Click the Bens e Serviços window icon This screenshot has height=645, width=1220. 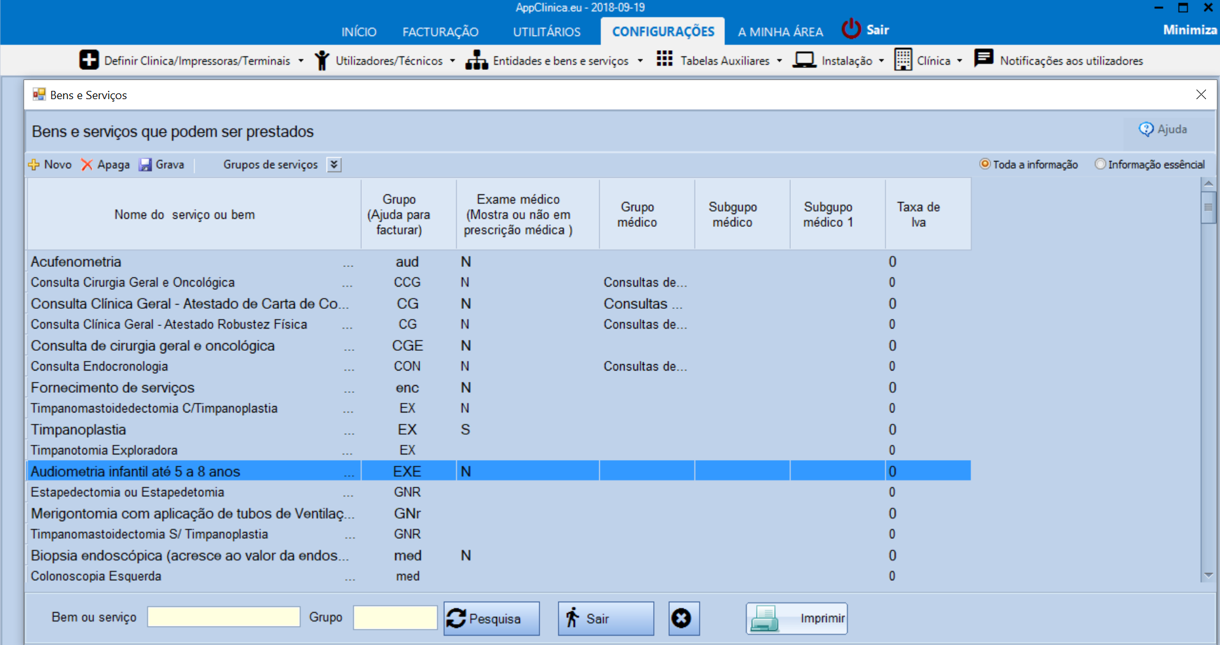39,95
